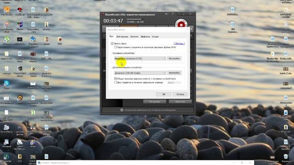Select the green µTorrent desktop icon
Image resolution: width=294 pixels, height=165 pixels.
[x=6, y=41]
